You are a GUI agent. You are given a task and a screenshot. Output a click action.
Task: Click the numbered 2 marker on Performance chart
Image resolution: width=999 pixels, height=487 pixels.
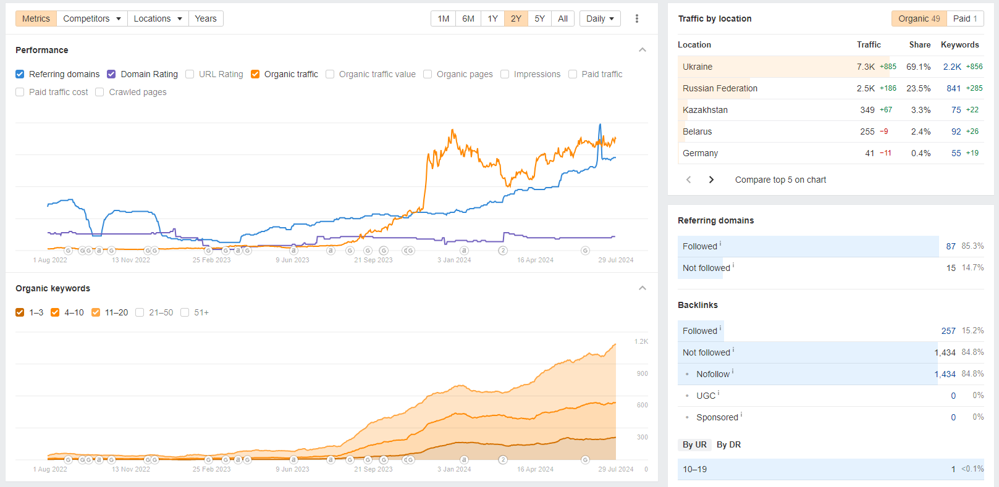point(503,251)
